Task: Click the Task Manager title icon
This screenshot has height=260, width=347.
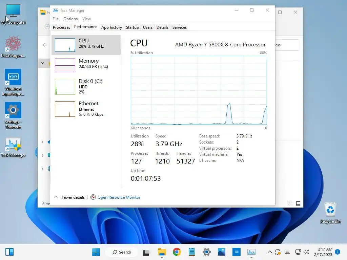Action: 56,10
